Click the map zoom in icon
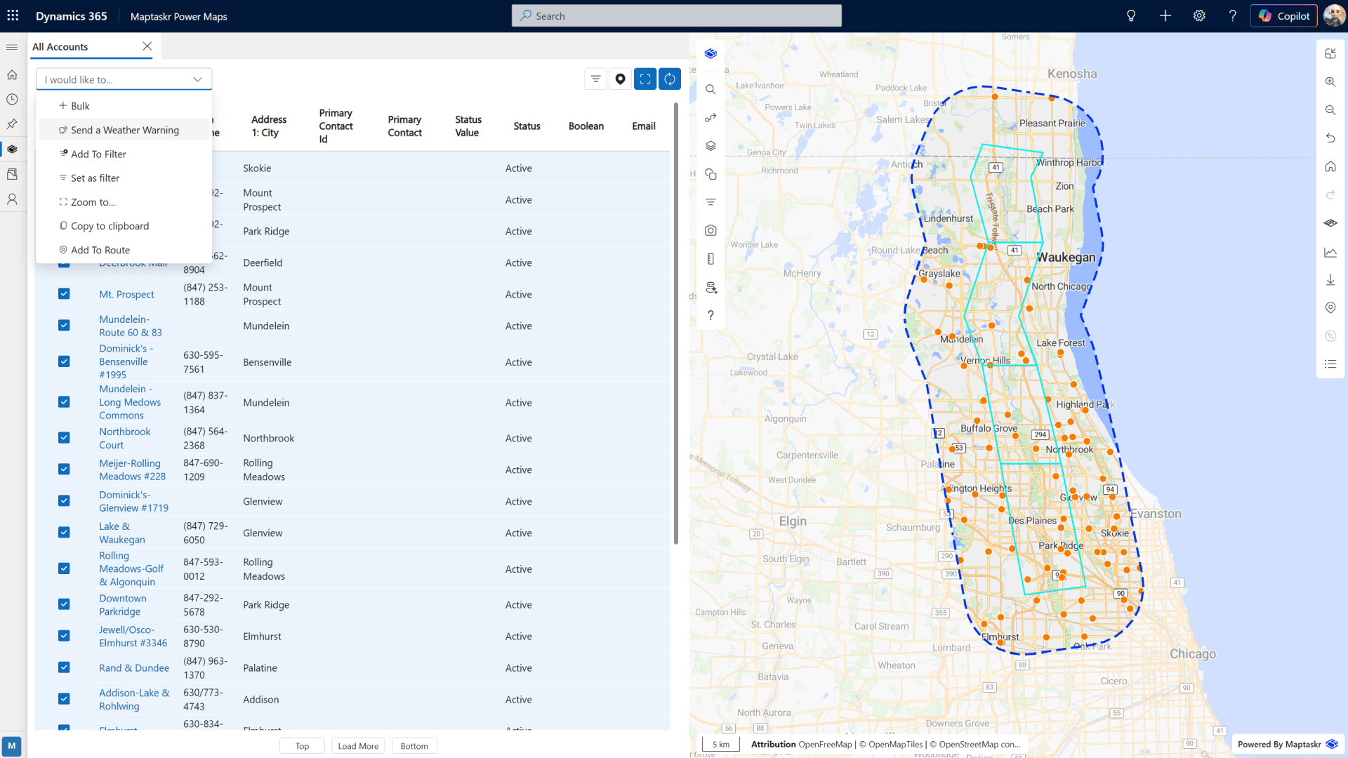The image size is (1348, 758). point(1330,81)
